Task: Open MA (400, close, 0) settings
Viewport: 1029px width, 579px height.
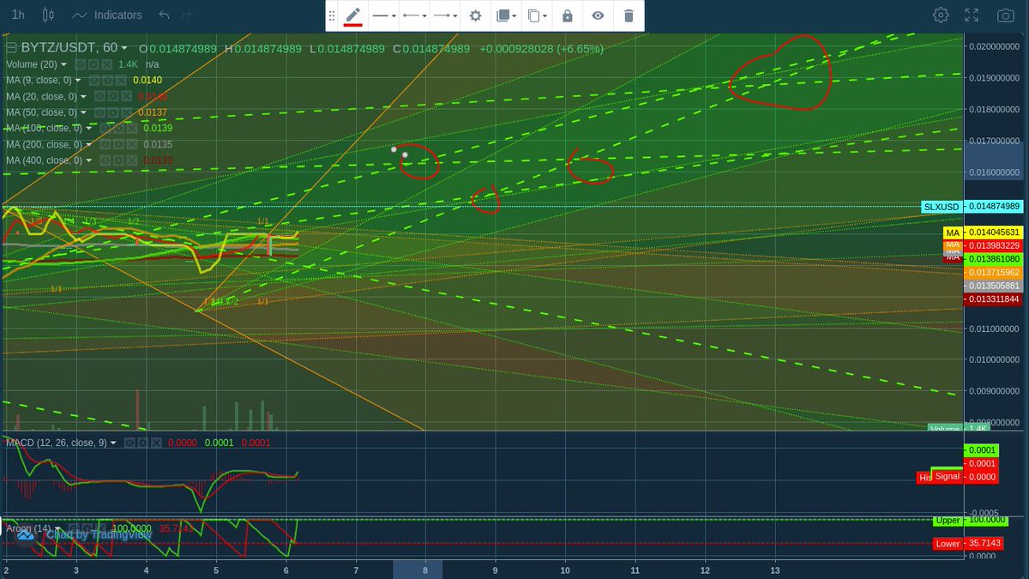Action: (x=118, y=160)
